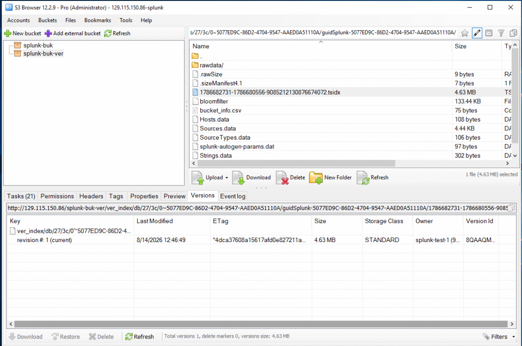This screenshot has height=346, width=522.
Task: Switch to Tasks (21) tab
Action: pos(21,196)
